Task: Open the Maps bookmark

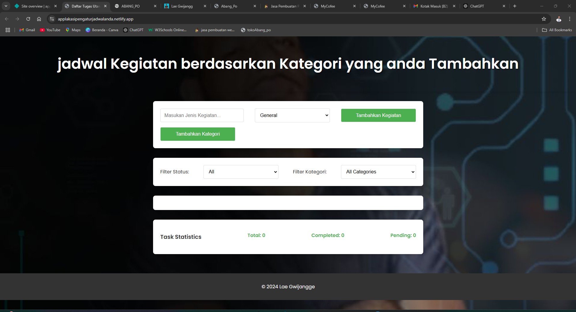Action: pos(73,30)
